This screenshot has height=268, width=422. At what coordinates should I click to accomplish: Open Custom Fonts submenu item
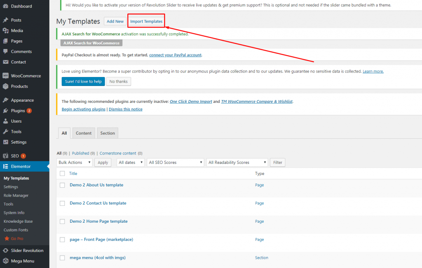pos(16,230)
